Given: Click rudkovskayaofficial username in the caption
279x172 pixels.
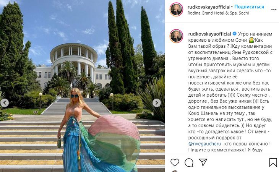Looking at the screenshot, I should click(x=209, y=34).
